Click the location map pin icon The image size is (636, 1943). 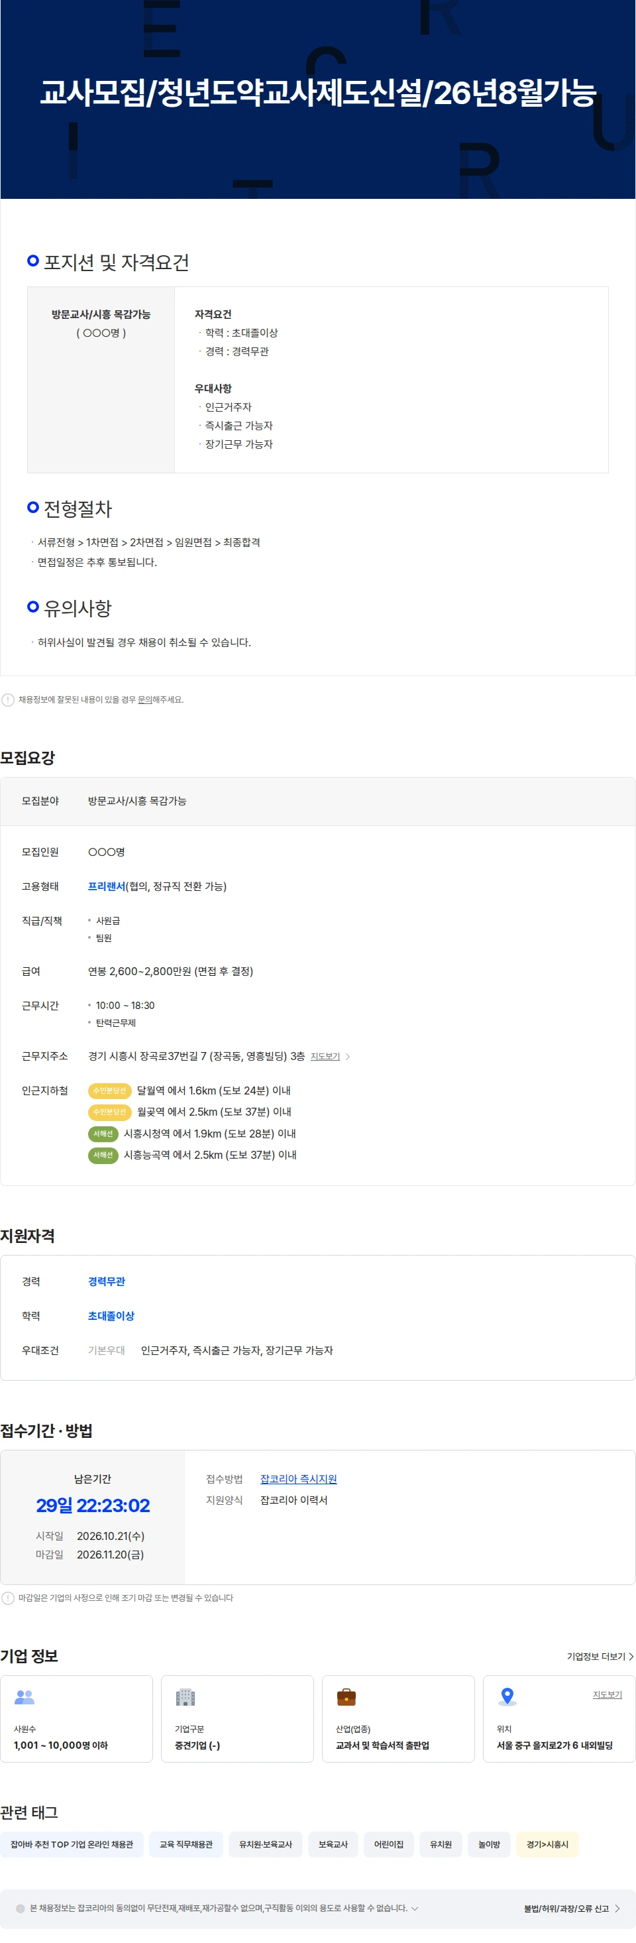click(507, 1697)
